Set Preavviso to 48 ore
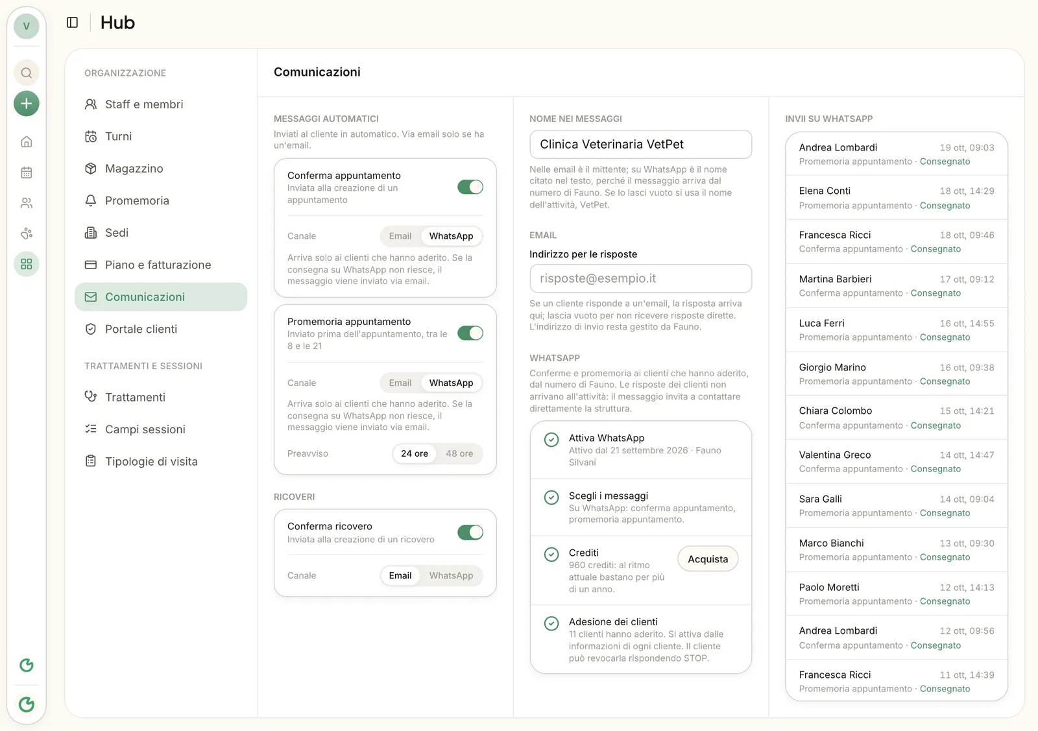1038x731 pixels. click(x=459, y=453)
